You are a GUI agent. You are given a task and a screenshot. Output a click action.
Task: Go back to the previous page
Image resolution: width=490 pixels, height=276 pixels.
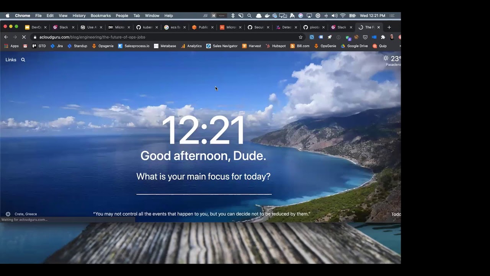coord(6,37)
